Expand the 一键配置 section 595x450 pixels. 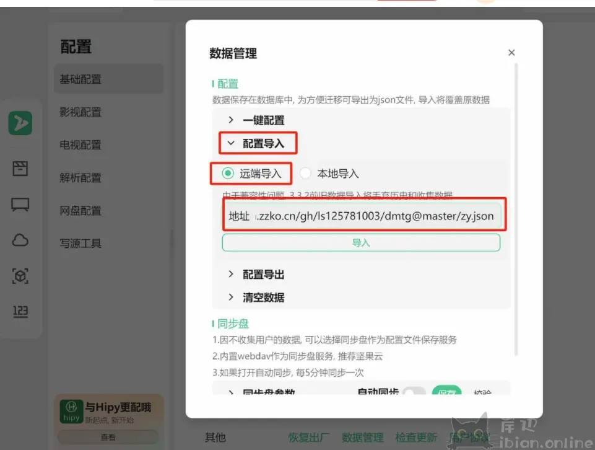click(x=263, y=120)
